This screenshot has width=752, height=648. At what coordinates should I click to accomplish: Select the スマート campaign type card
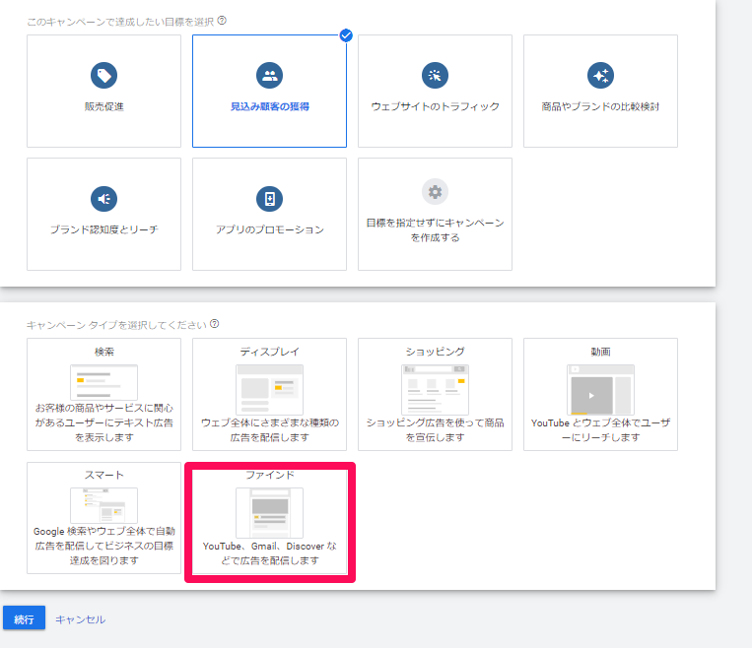pos(103,518)
